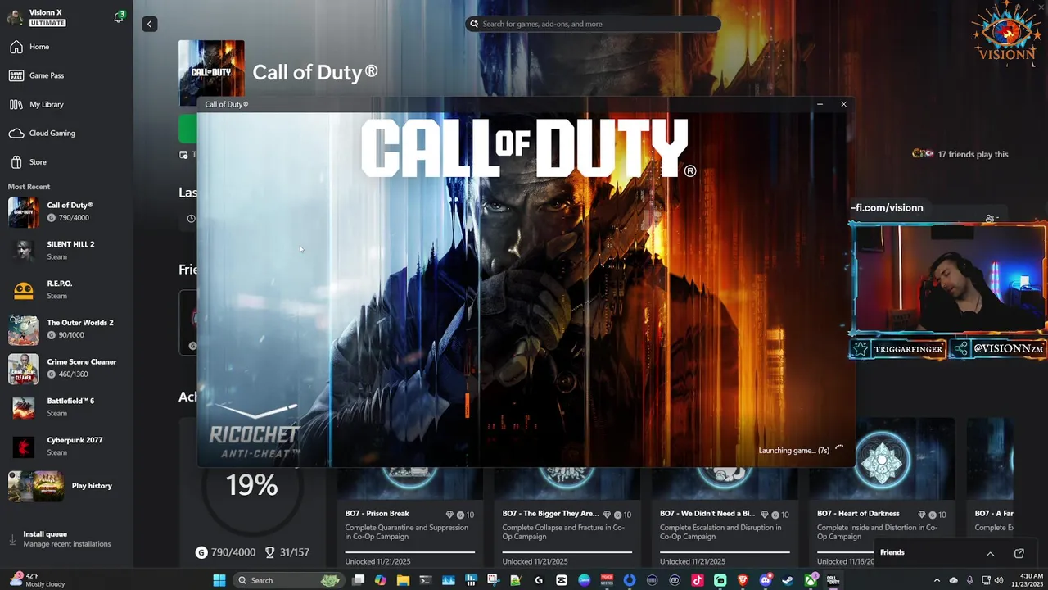
Task: Click the taskbar Search box
Action: click(287, 580)
